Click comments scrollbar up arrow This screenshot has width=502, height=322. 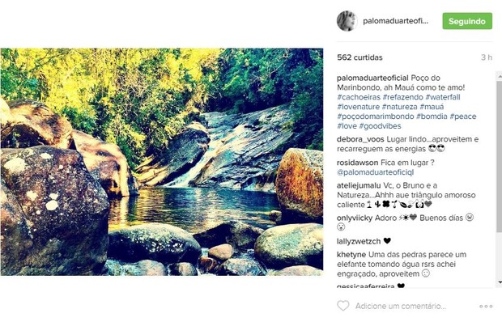pyautogui.click(x=499, y=76)
